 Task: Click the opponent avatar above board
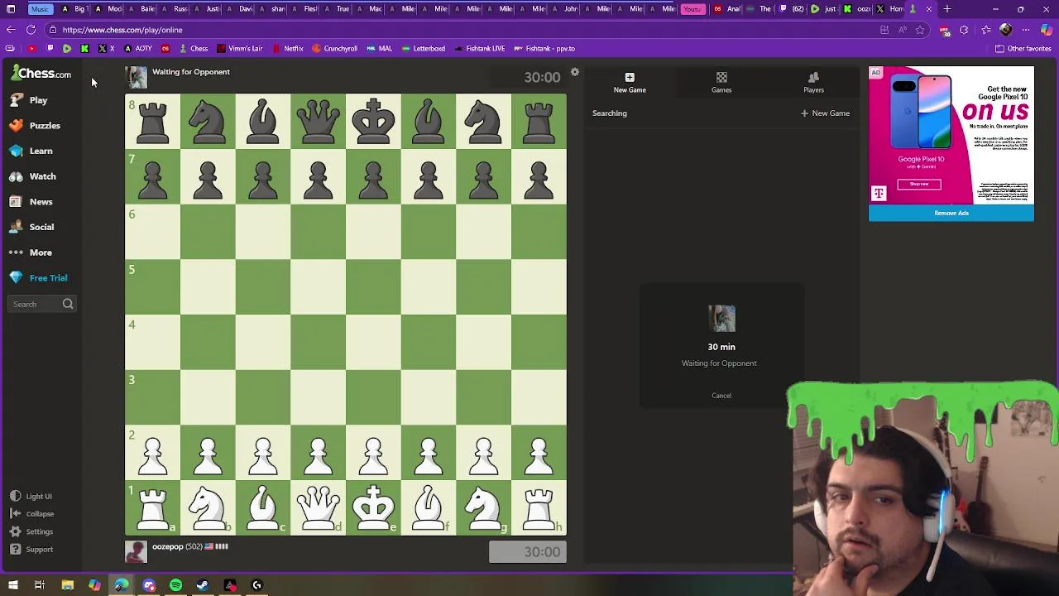tap(136, 77)
